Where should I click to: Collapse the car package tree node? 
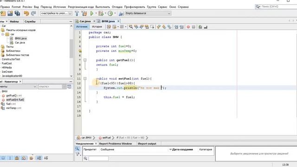(3, 34)
